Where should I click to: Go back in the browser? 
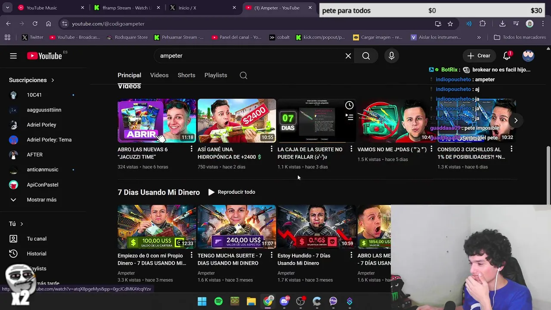pyautogui.click(x=8, y=24)
